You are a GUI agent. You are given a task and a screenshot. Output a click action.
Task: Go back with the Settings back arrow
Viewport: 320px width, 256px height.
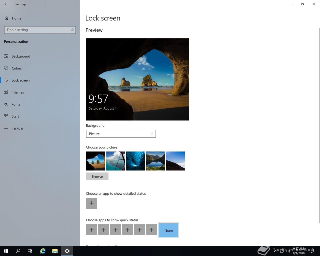tap(6, 4)
